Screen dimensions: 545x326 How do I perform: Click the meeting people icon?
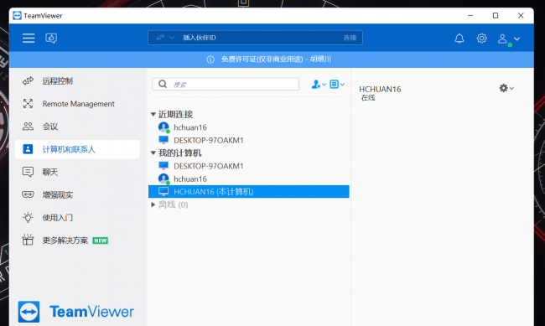pyautogui.click(x=28, y=127)
